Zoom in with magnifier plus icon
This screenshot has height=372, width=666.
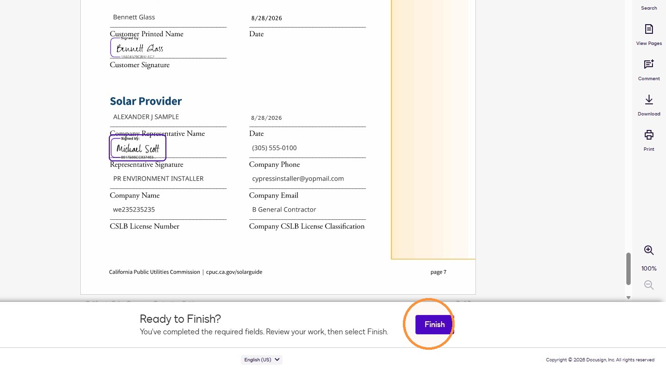pos(649,250)
